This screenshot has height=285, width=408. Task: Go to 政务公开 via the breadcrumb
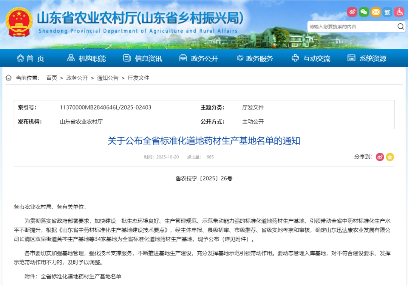point(77,78)
